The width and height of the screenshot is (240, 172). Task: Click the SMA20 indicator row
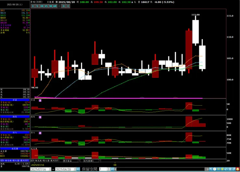pos(15,15)
